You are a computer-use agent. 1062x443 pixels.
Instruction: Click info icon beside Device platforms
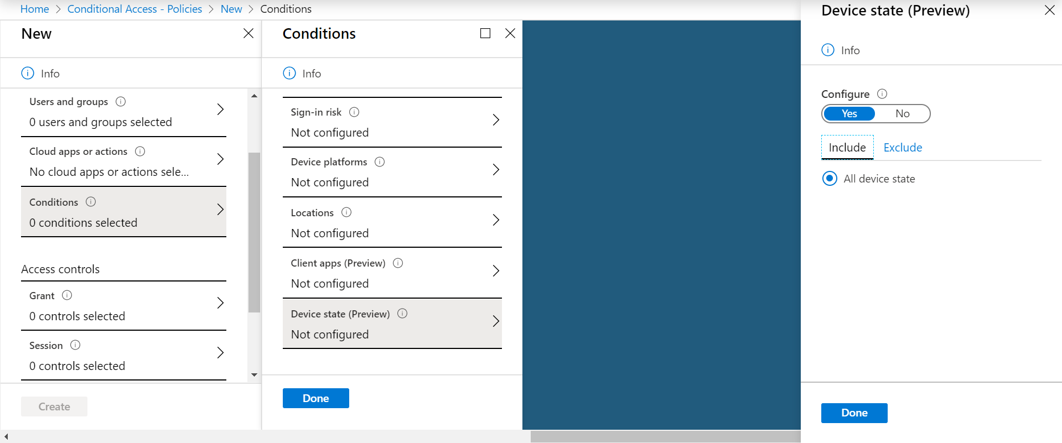[x=380, y=162]
